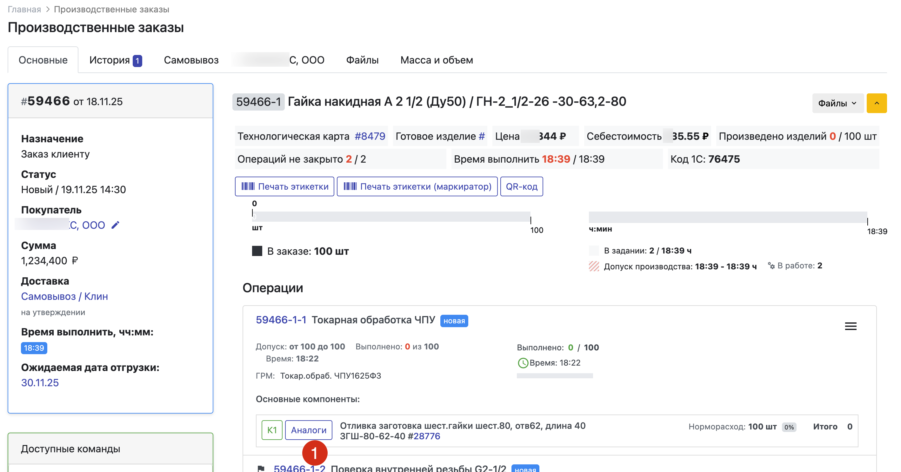Open technological card link #8479
This screenshot has height=472, width=901.
tap(370, 136)
